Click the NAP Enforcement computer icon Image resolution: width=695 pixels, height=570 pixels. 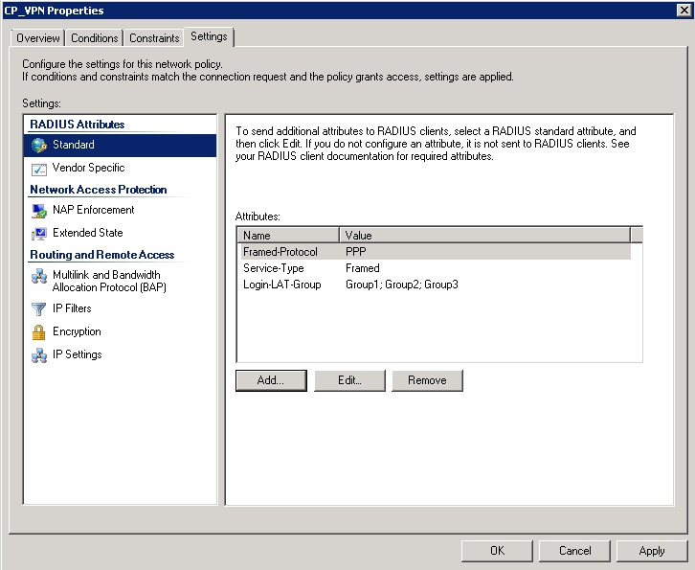39,211
